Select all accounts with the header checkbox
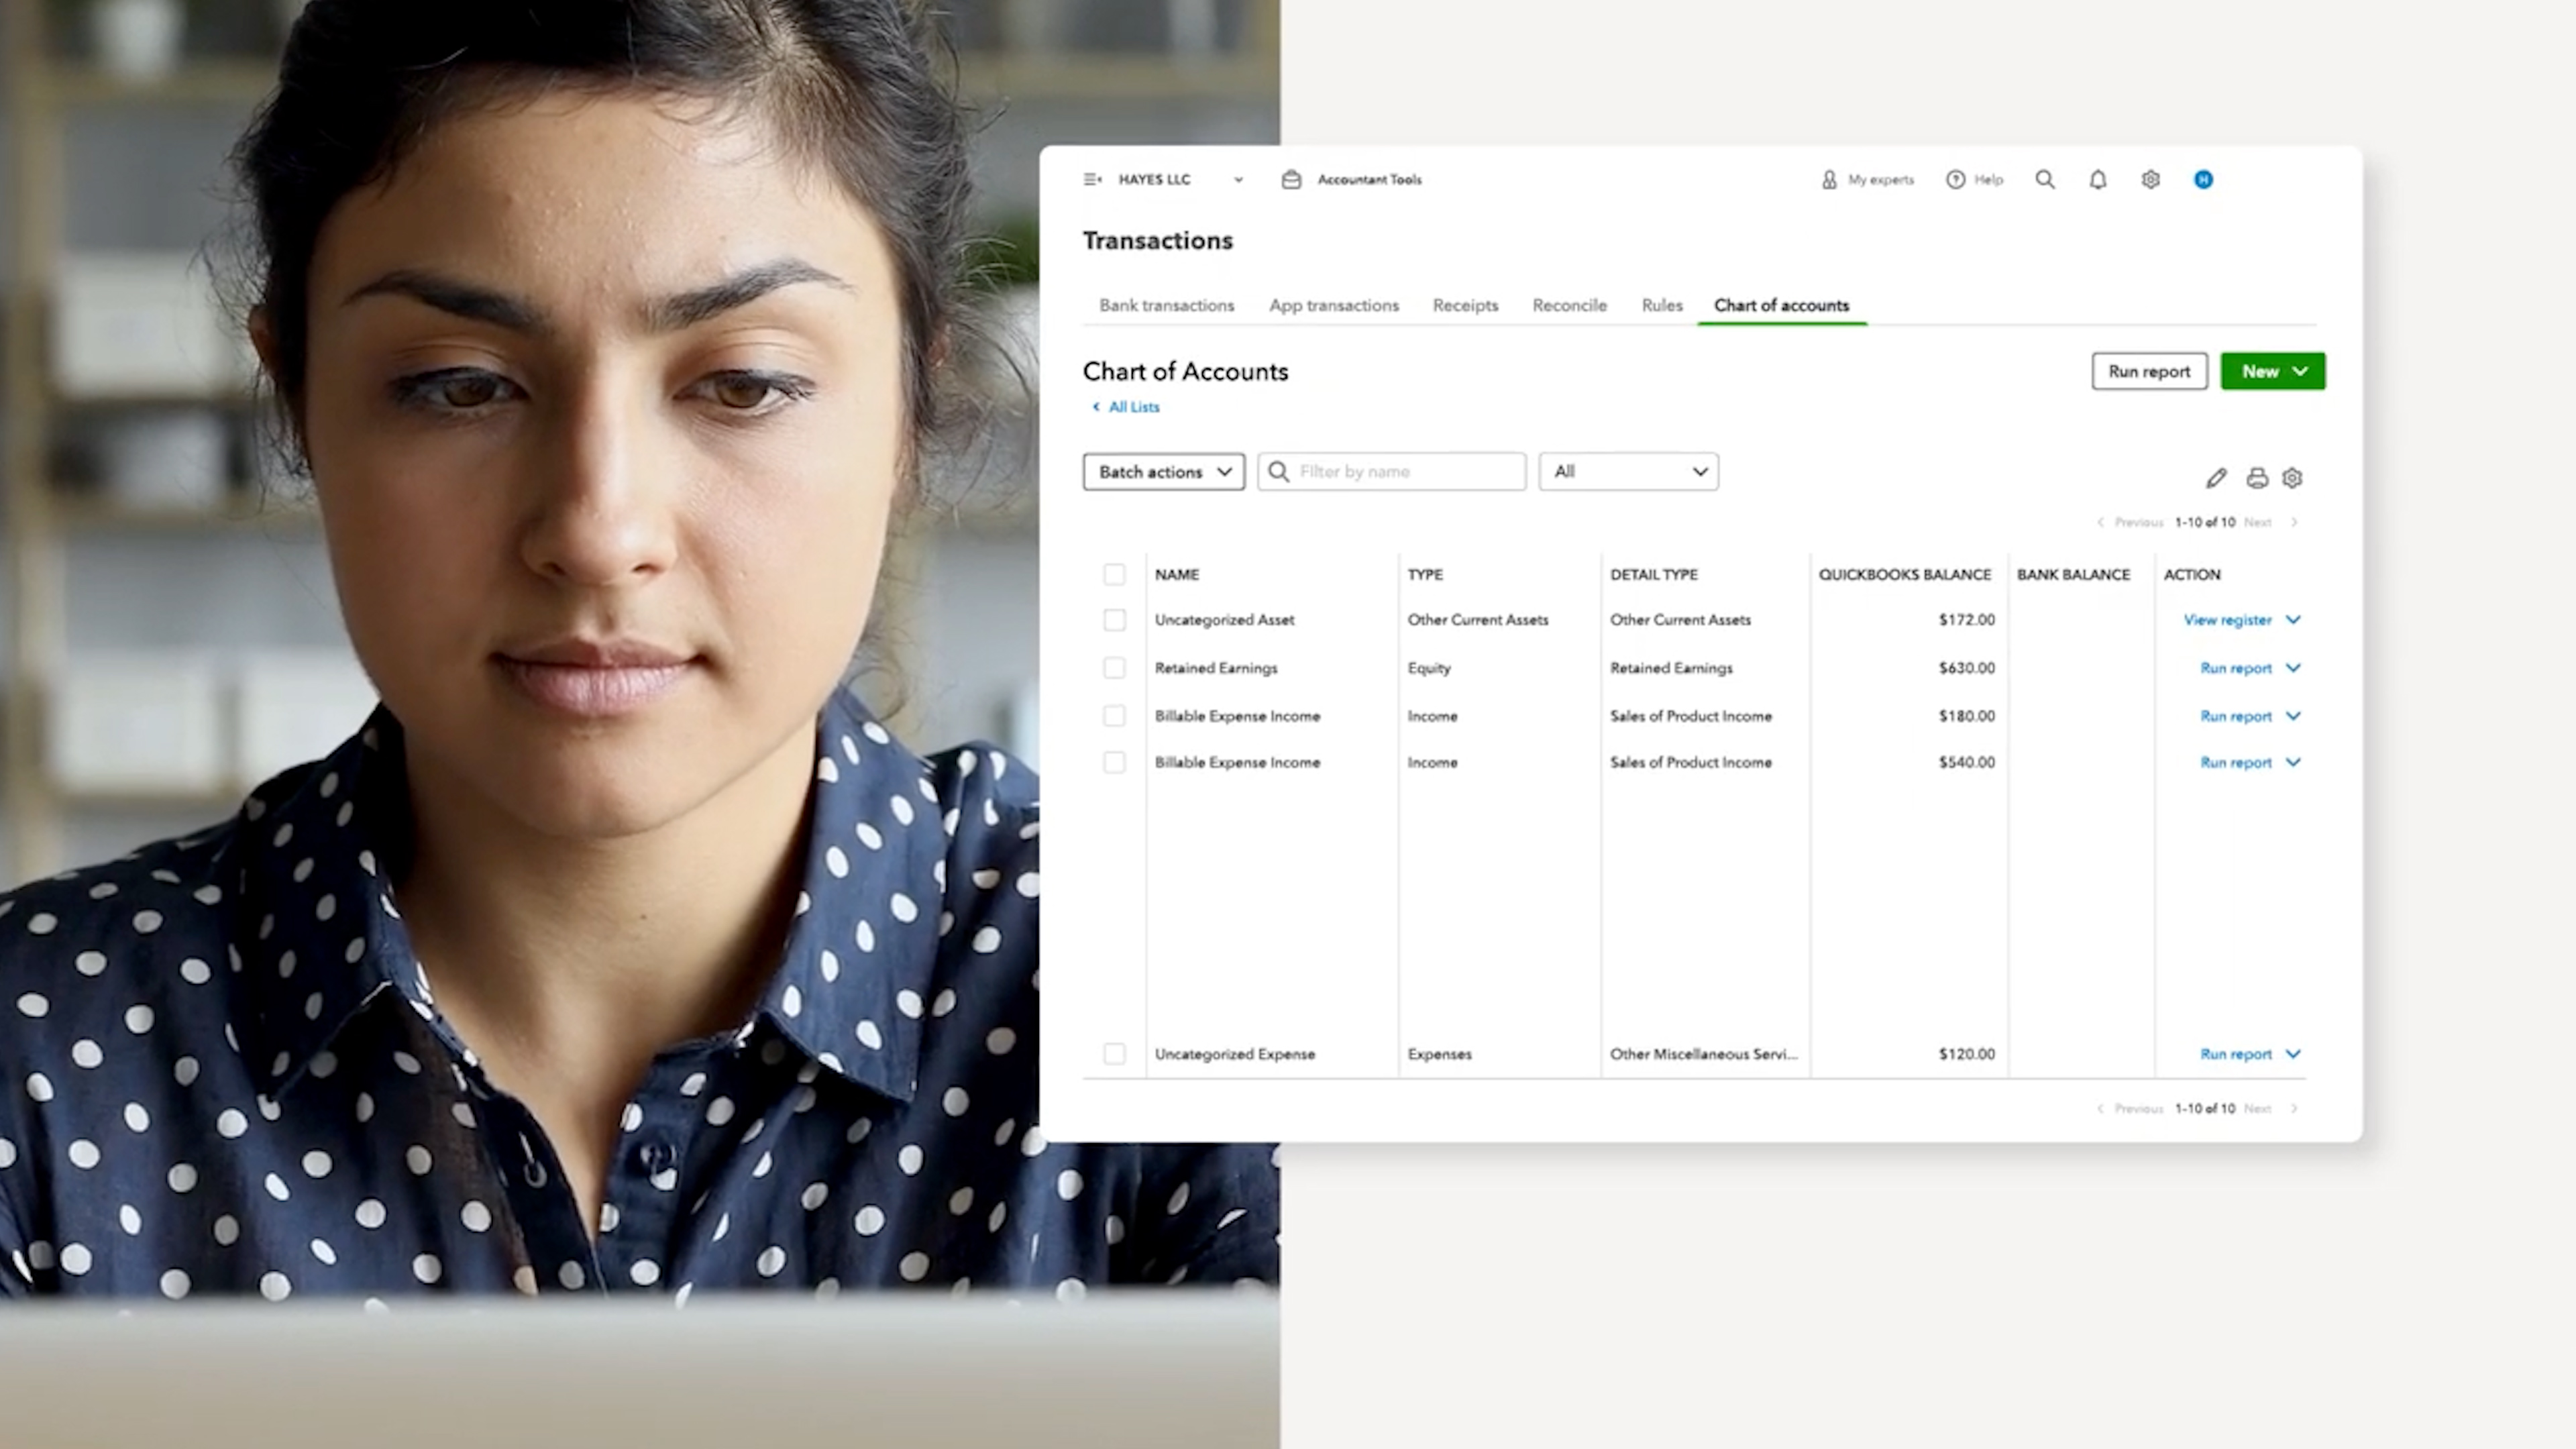The width and height of the screenshot is (2576, 1449). (x=1114, y=574)
